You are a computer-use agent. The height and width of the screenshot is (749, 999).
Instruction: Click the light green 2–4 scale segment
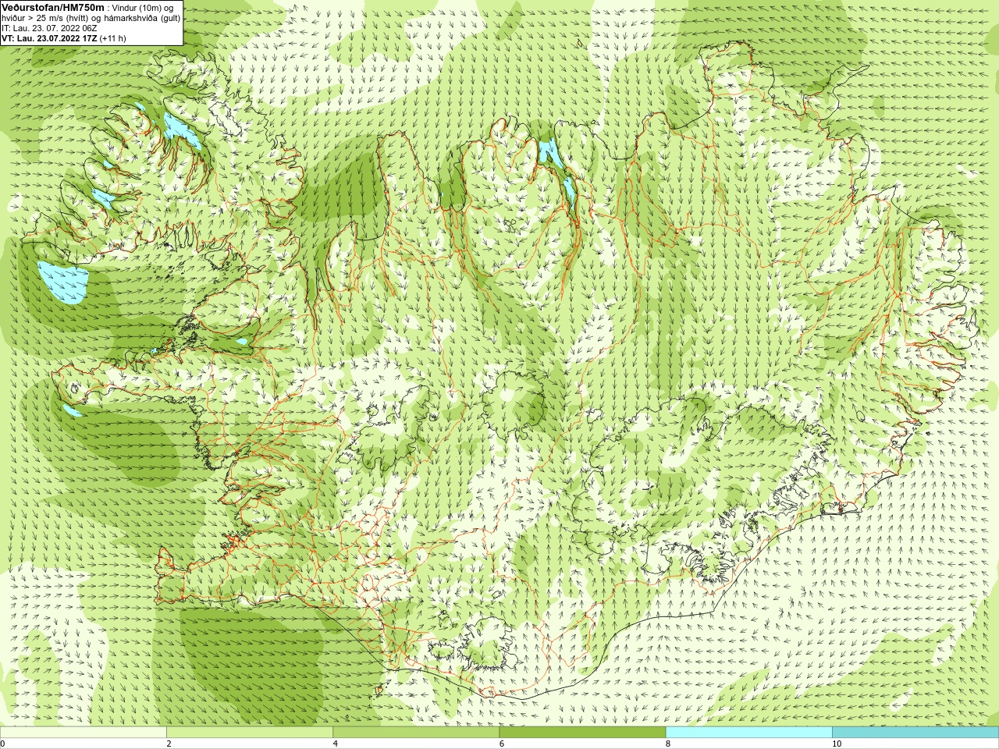coord(250,733)
